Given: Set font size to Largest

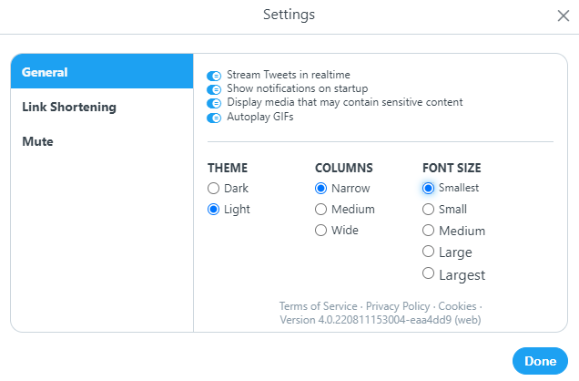Looking at the screenshot, I should (x=429, y=274).
